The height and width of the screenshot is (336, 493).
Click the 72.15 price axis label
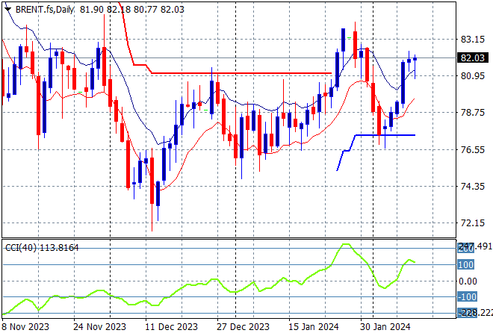tap(473, 223)
